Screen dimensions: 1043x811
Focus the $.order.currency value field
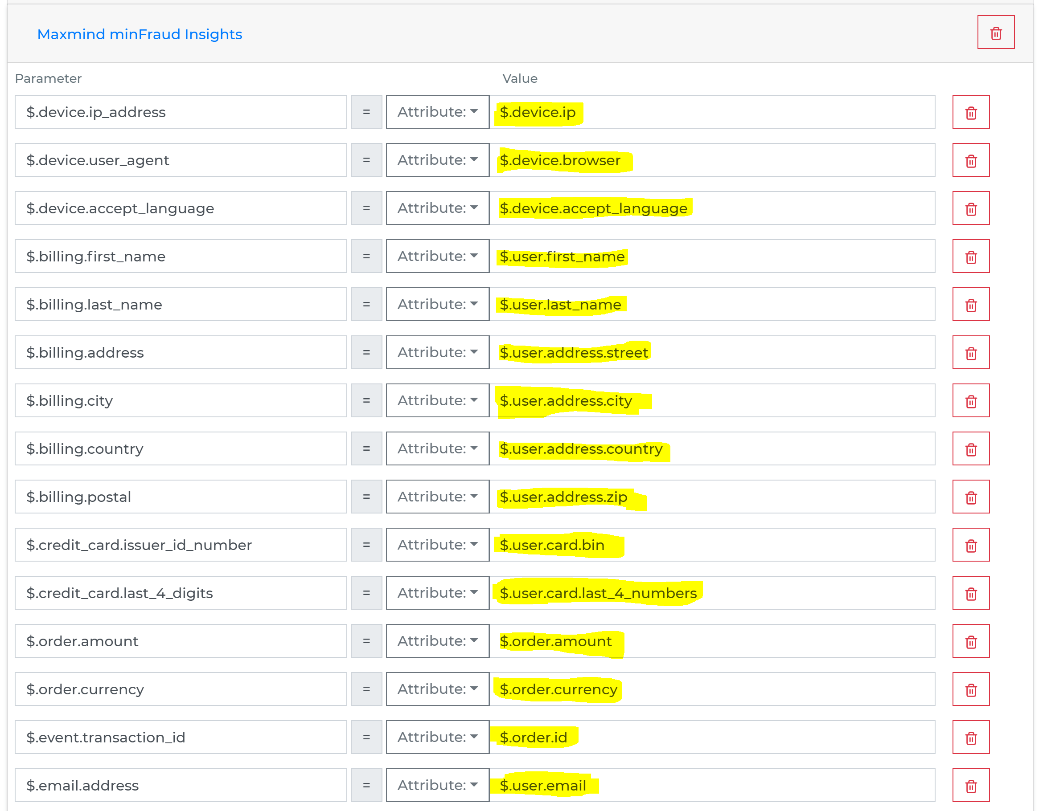point(712,689)
